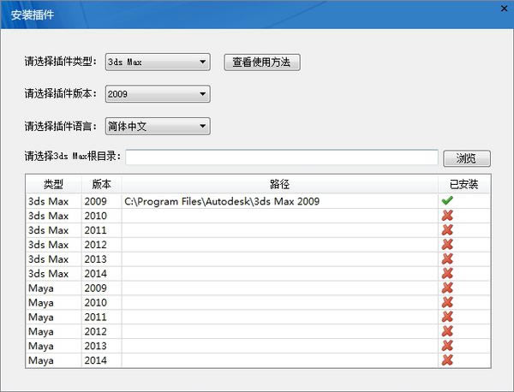Click the 3ds Max root directory input field
514x392 pixels.
[282, 157]
